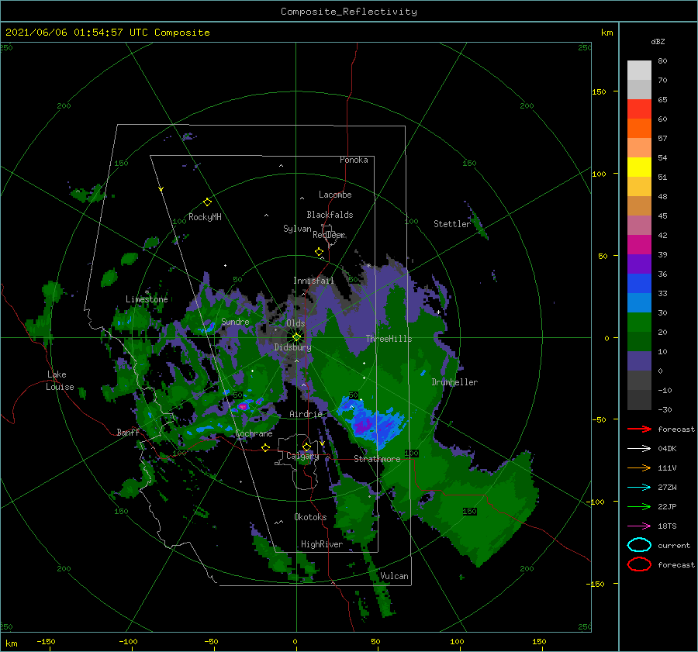Image resolution: width=698 pixels, height=652 pixels.
Task: Select the magenta 39–42 dBZ swatch
Action: (639, 244)
